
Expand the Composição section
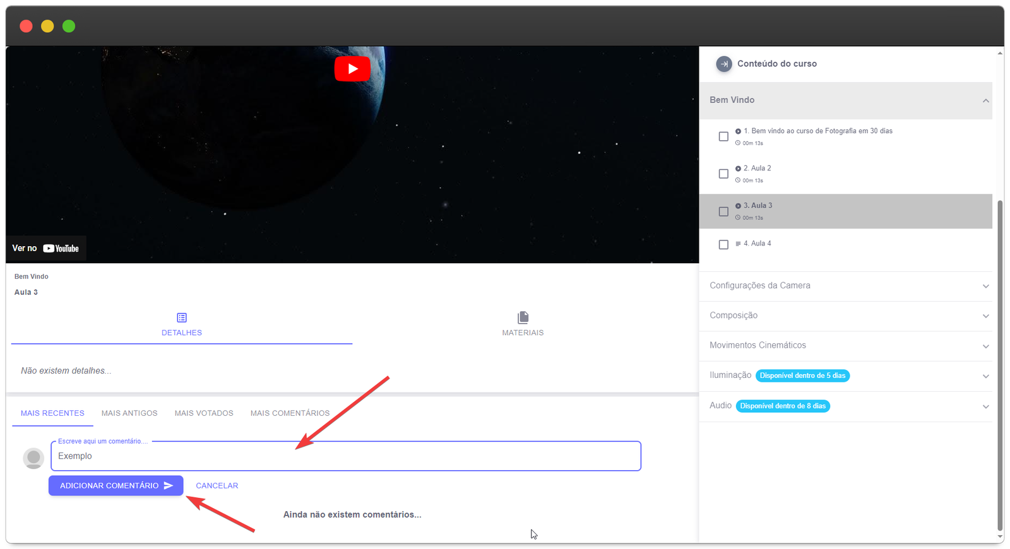[x=985, y=316]
